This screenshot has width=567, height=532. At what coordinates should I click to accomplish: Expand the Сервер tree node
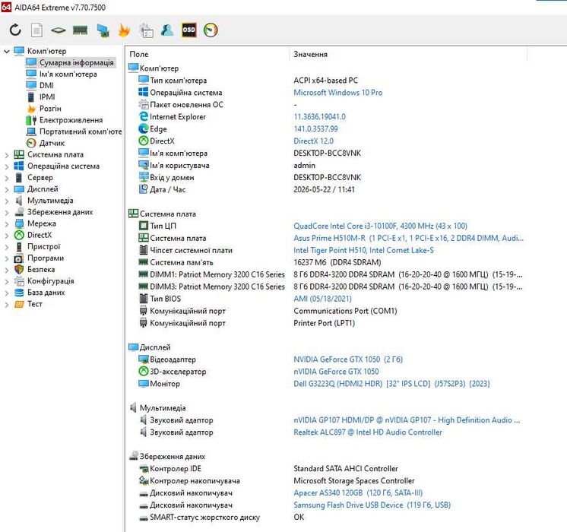coord(7,179)
